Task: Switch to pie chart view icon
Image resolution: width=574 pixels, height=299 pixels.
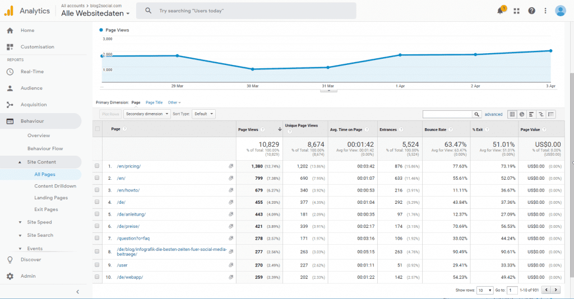Action: pyautogui.click(x=522, y=114)
